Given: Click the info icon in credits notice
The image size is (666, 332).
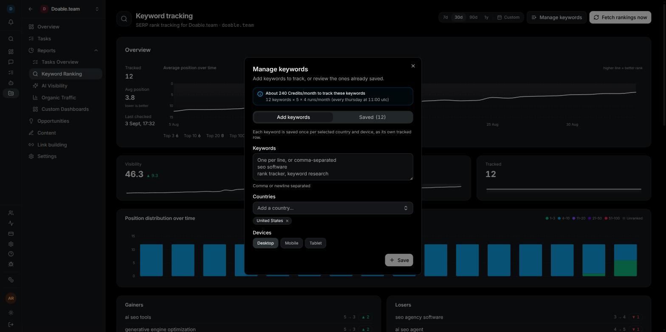Looking at the screenshot, I should [260, 94].
